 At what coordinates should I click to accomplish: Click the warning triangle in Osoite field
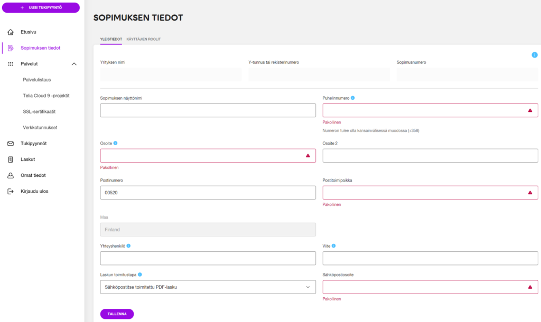(308, 156)
